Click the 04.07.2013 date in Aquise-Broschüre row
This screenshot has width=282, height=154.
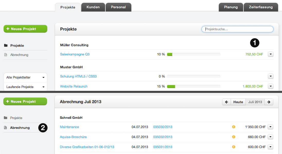(140, 137)
